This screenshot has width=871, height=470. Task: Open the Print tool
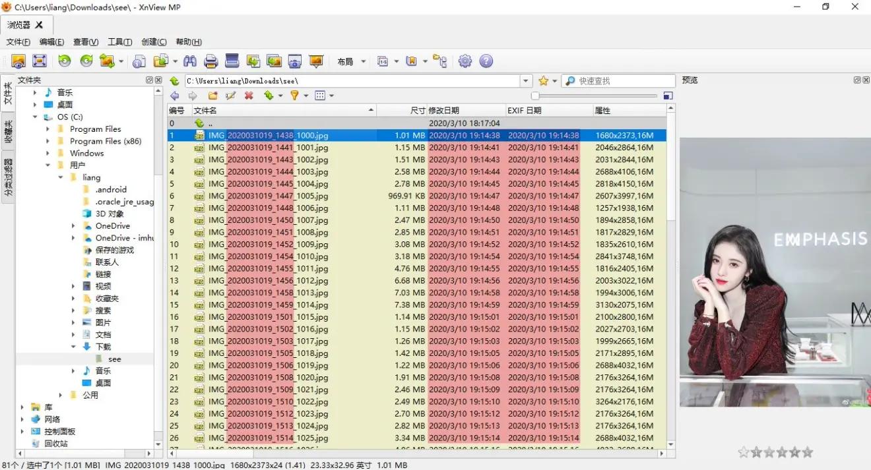click(x=211, y=61)
